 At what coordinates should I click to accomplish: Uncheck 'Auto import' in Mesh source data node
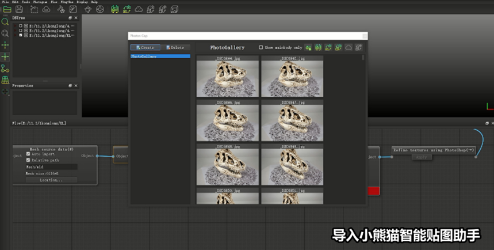[28, 154]
